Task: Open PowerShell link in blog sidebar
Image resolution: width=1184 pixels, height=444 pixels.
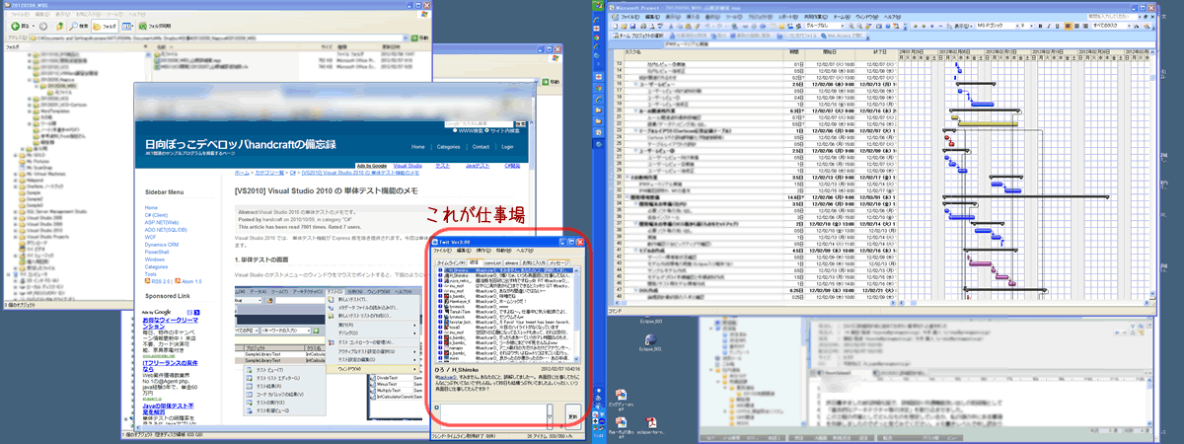Action: pyautogui.click(x=157, y=252)
